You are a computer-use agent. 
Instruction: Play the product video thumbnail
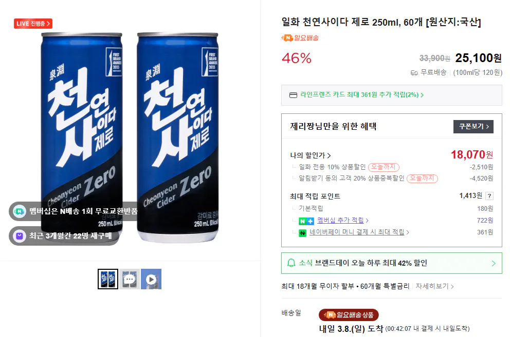(x=151, y=279)
